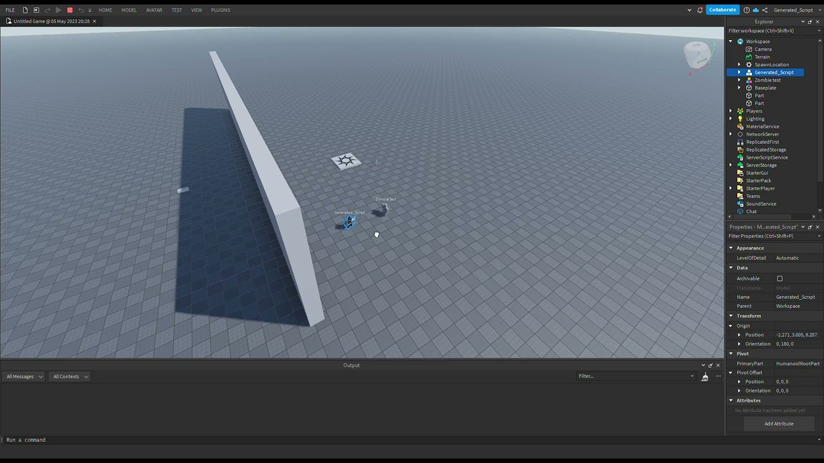Clear the Output with the broom icon
824x463 pixels.
click(705, 377)
